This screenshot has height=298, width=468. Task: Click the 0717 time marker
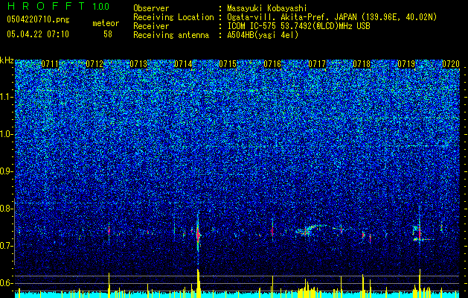317,64
